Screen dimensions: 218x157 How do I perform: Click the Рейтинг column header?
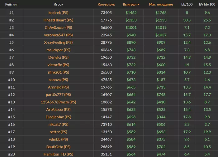click(12, 5)
